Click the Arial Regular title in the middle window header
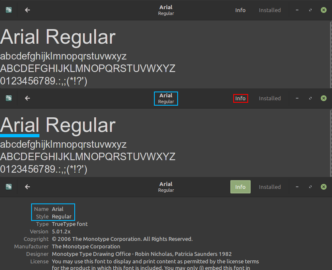Image resolution: width=332 pixels, height=270 pixels. pos(166,99)
